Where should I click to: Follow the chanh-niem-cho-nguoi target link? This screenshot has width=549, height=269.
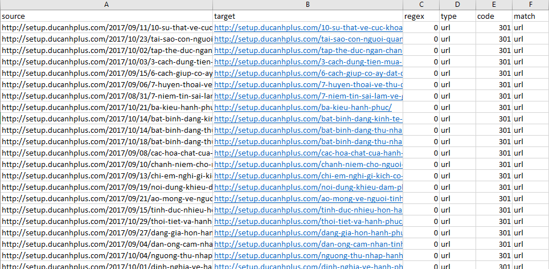pyautogui.click(x=308, y=164)
